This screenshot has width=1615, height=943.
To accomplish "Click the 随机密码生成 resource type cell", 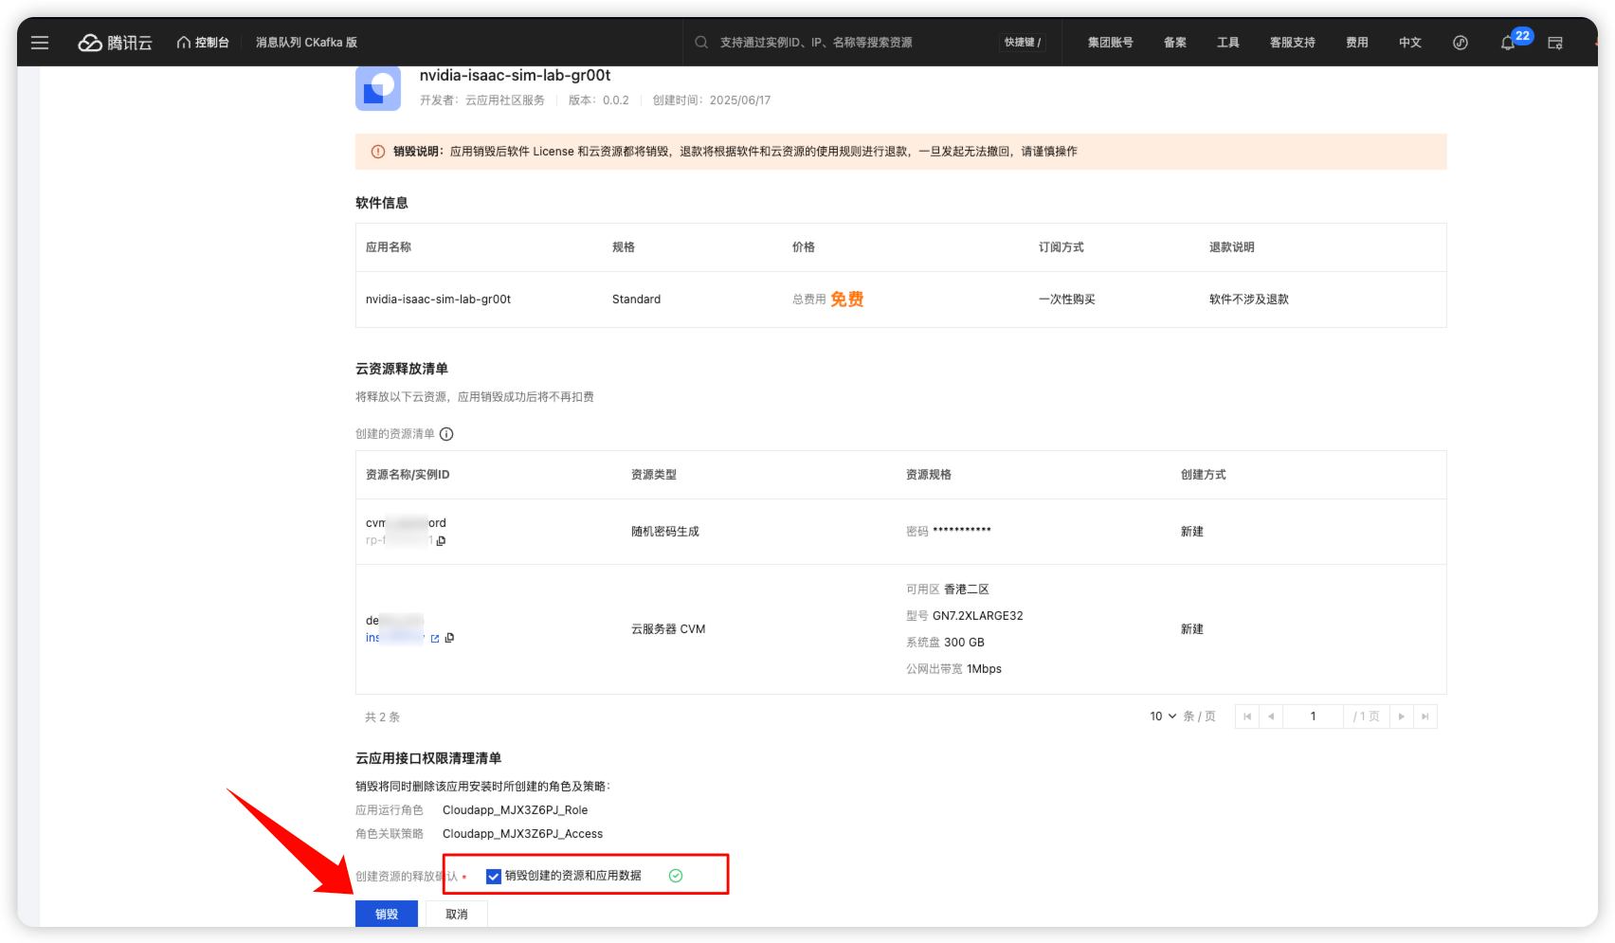I will tap(665, 532).
